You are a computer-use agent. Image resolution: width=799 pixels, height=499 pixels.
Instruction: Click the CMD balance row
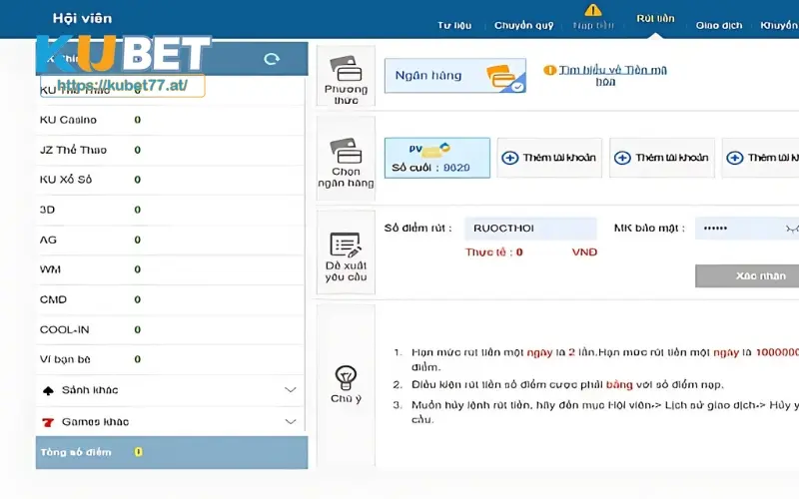click(x=170, y=299)
